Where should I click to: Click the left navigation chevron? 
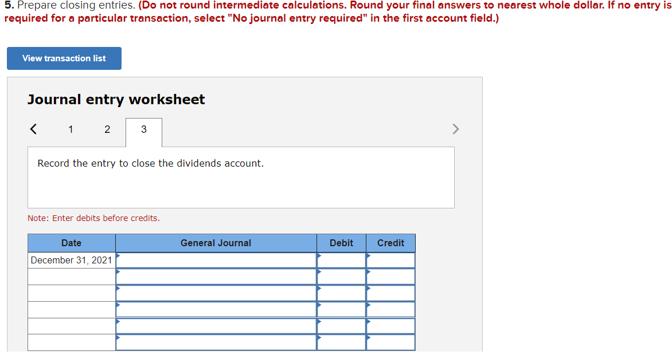click(33, 129)
